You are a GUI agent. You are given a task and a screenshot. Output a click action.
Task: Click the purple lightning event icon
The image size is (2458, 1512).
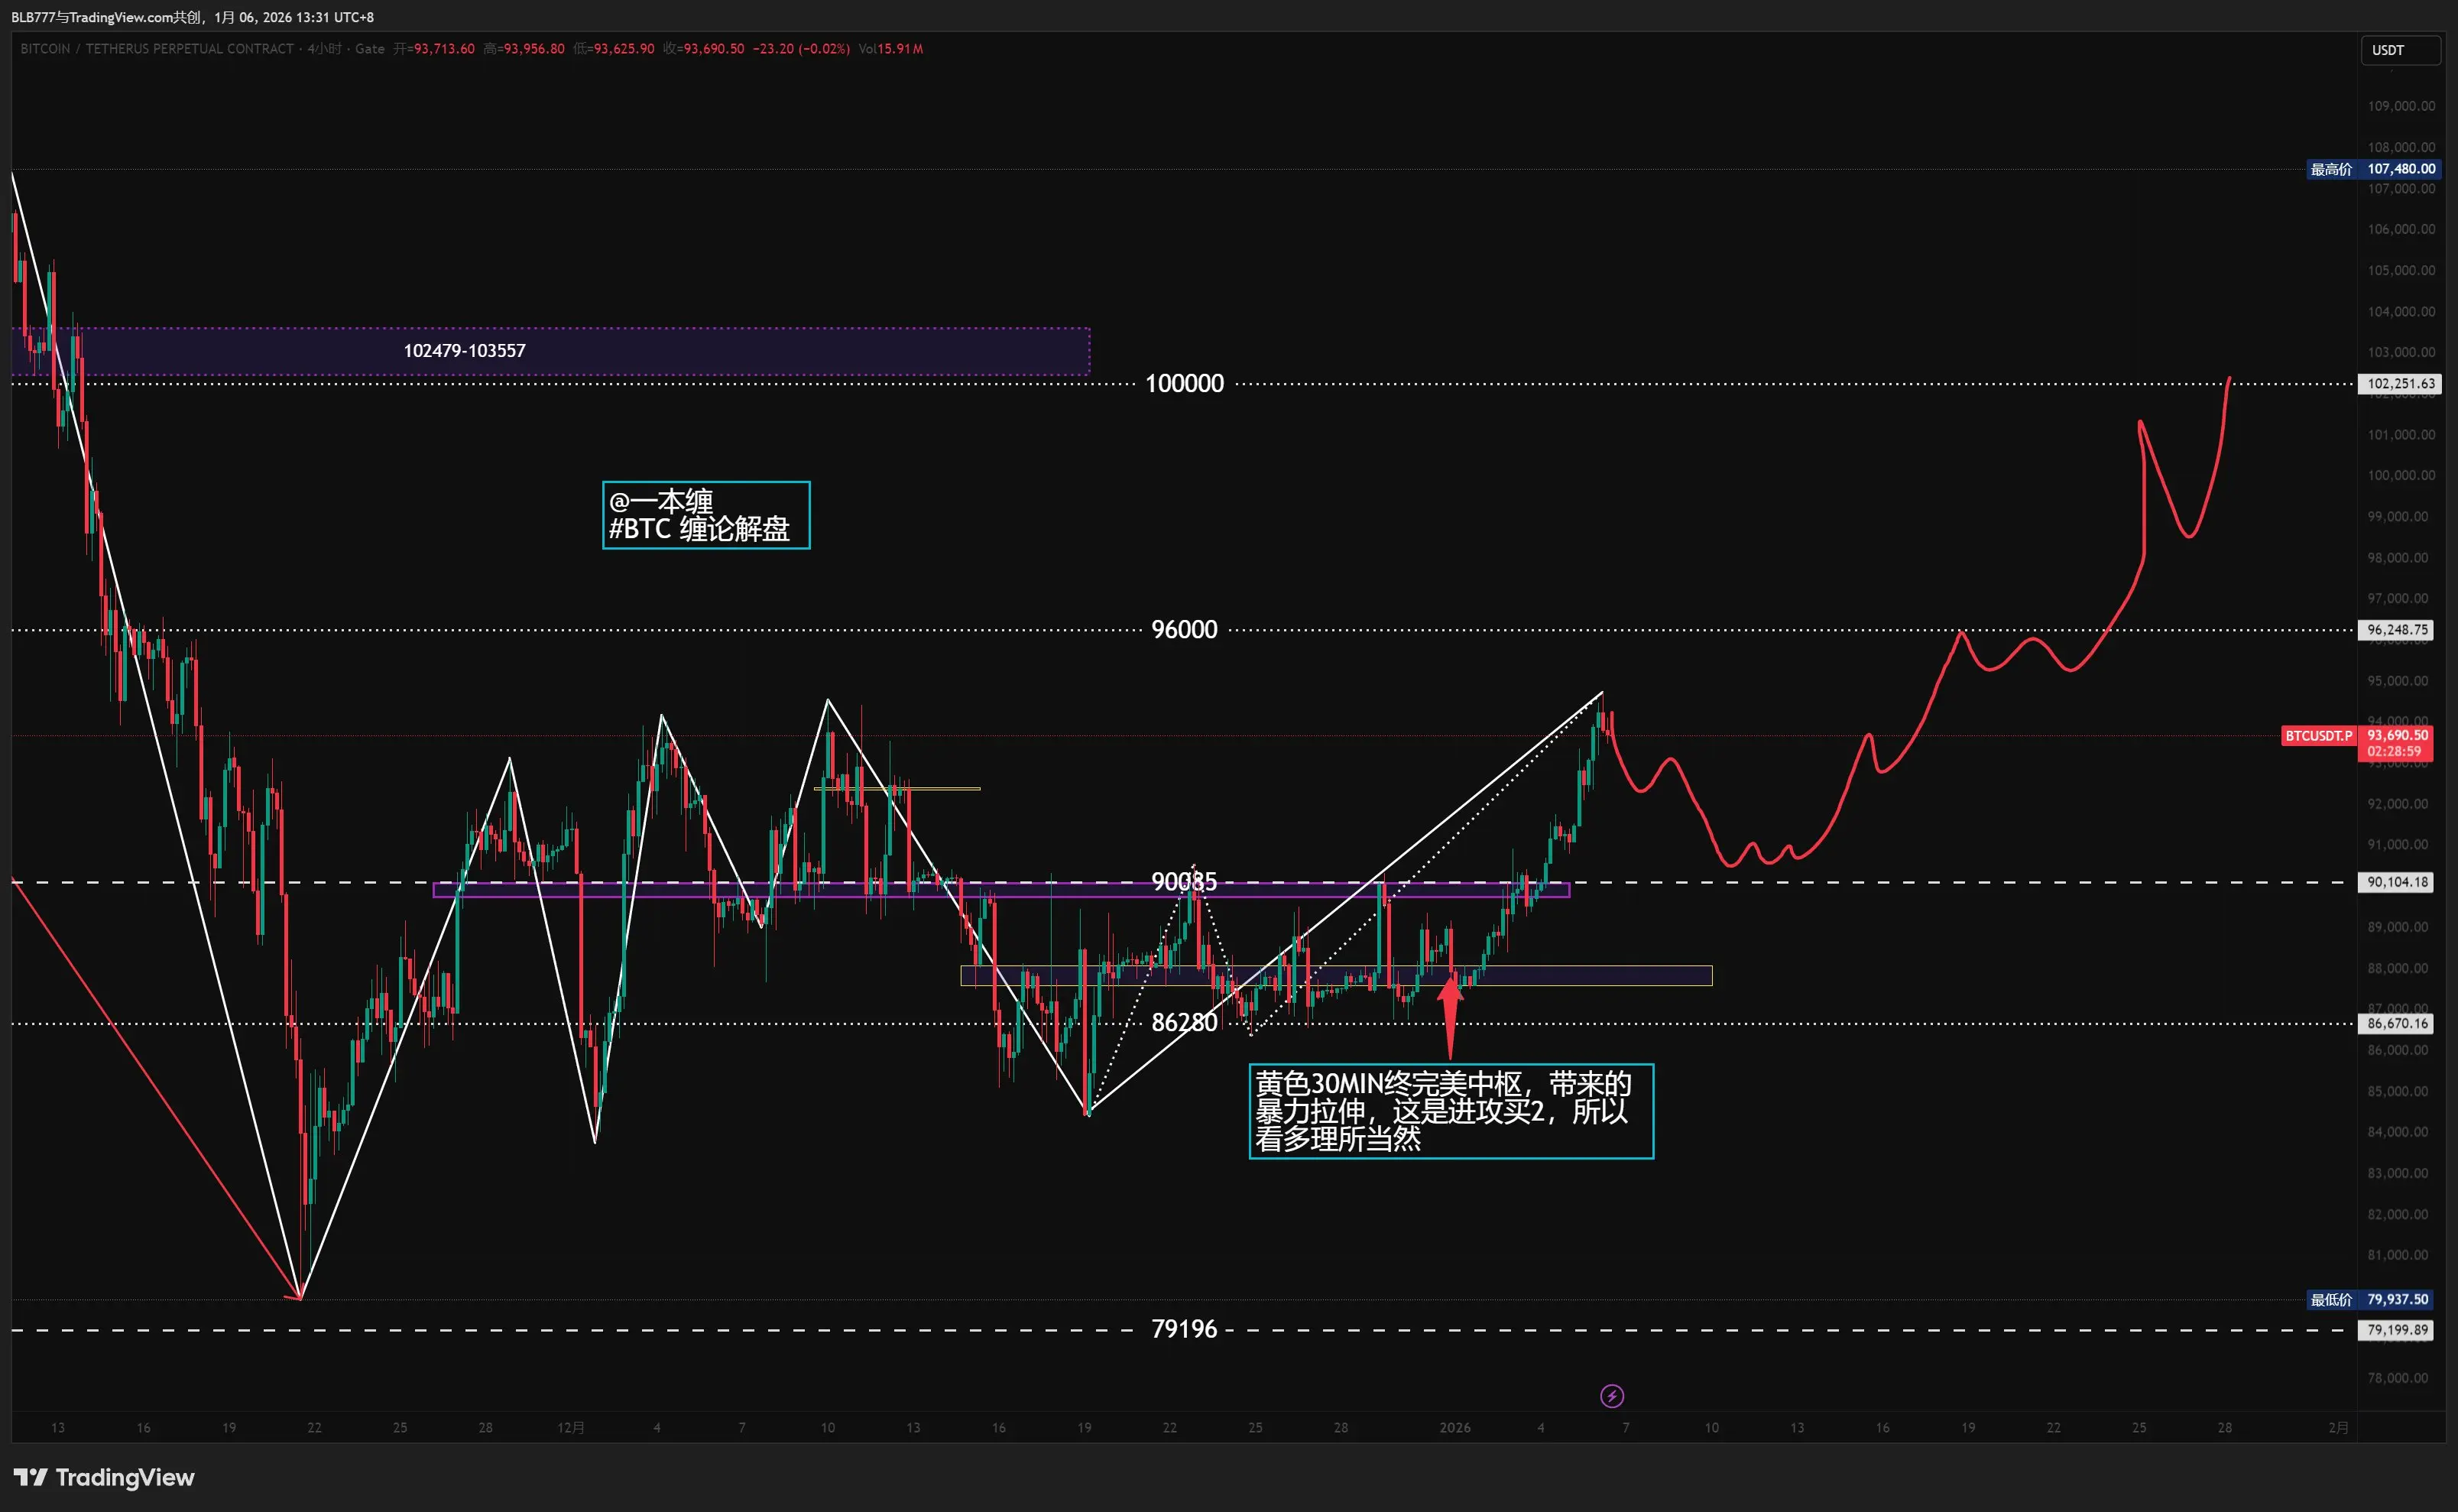pos(1611,1396)
